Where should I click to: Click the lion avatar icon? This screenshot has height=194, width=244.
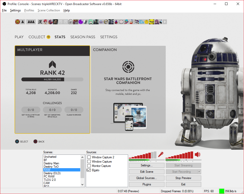pos(17,22)
